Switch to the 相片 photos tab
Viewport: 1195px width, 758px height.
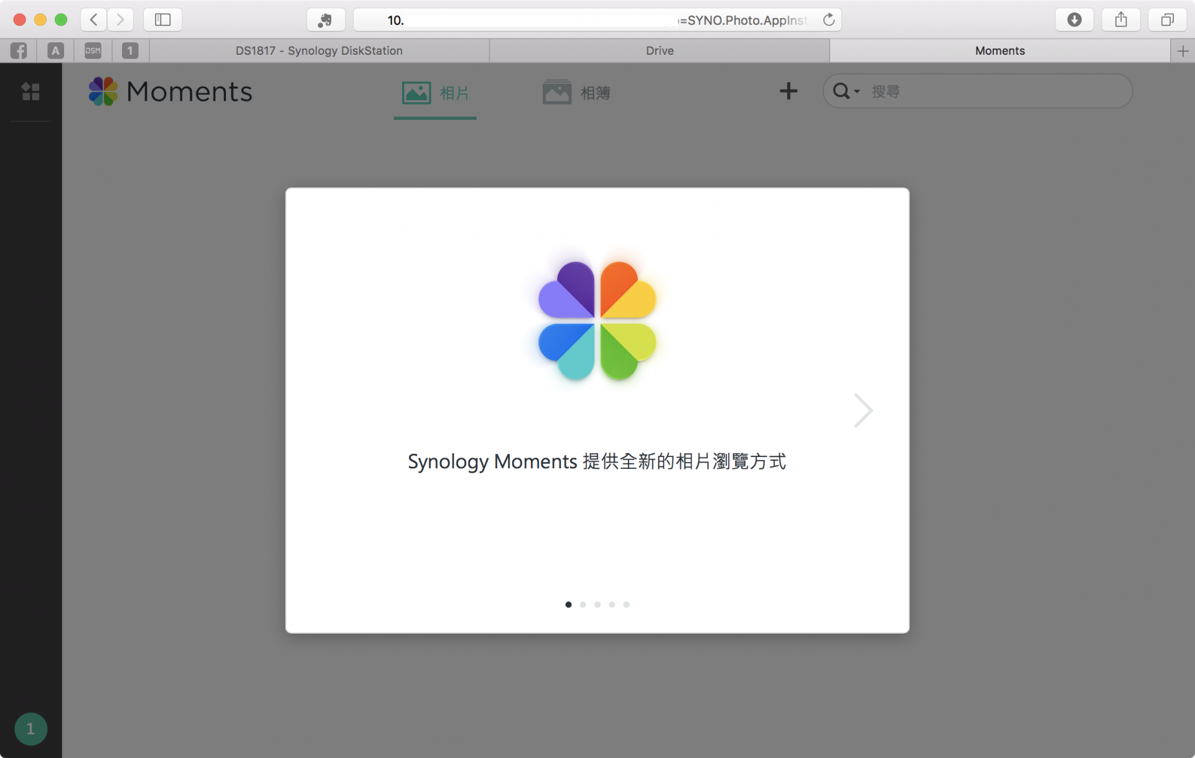tap(435, 93)
